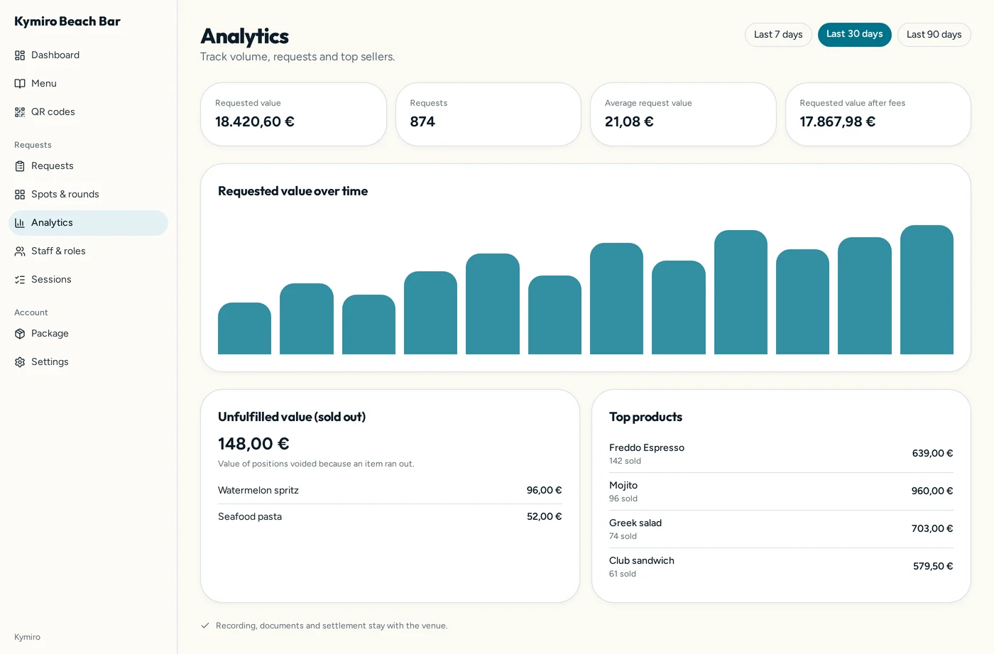
Task: Click the 52,00 € Seafood pasta amount
Action: click(x=545, y=517)
